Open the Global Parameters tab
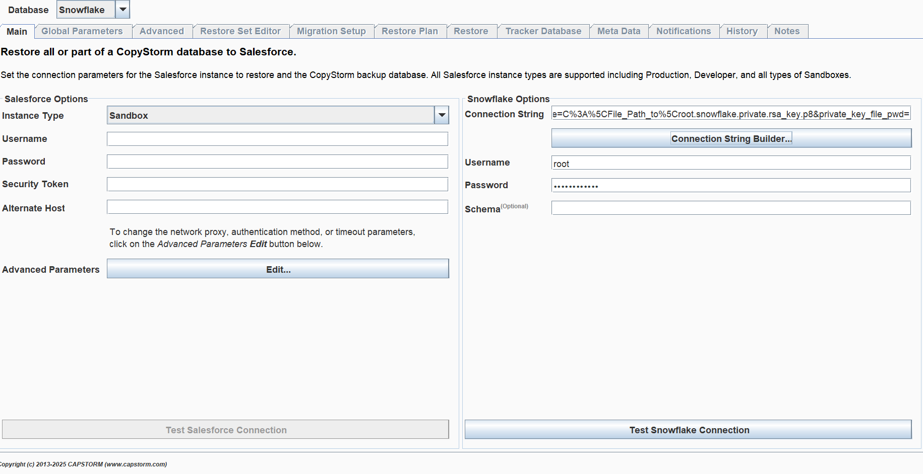The height and width of the screenshot is (474, 923). tap(82, 31)
